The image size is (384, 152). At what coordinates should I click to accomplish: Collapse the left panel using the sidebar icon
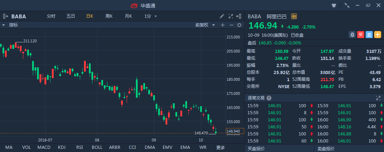tap(6, 17)
